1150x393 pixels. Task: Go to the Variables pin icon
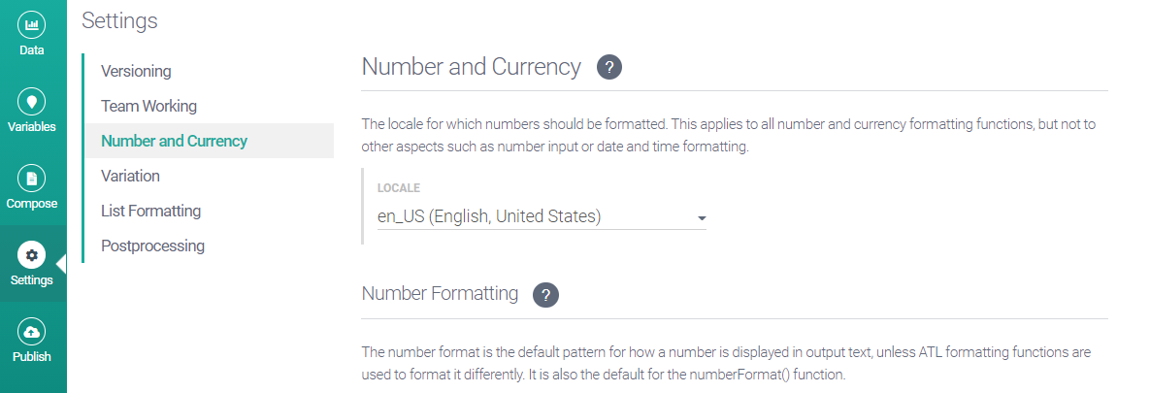pos(32,101)
